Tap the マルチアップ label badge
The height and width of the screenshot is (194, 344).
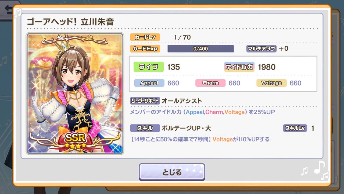pyautogui.click(x=261, y=48)
